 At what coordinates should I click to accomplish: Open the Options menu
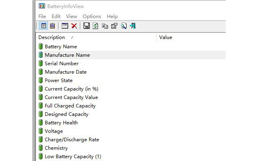92,17
